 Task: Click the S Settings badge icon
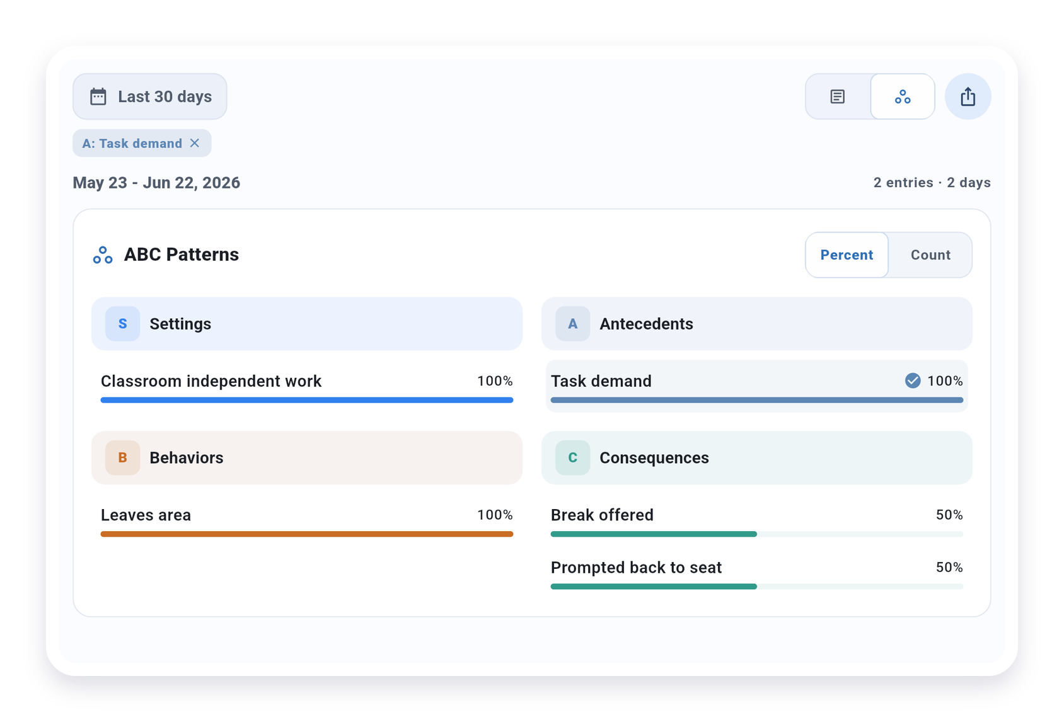(122, 324)
